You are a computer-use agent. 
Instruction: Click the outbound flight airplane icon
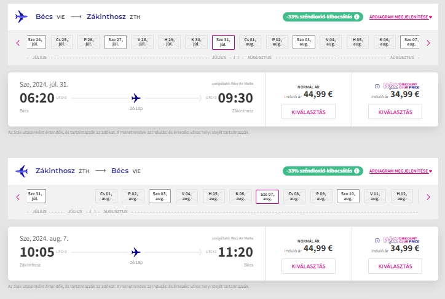pos(22,17)
